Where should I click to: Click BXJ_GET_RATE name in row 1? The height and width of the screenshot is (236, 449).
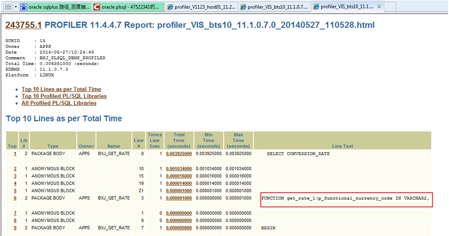point(114,154)
